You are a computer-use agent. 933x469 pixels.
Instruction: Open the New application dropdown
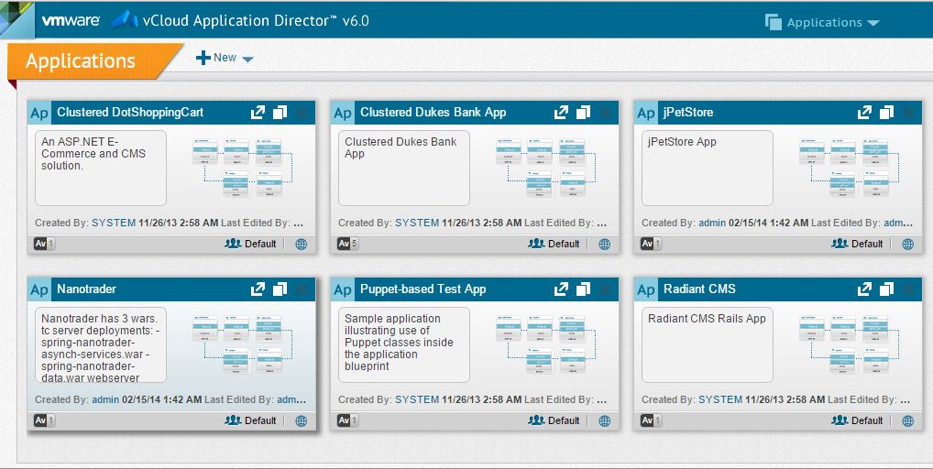(225, 58)
